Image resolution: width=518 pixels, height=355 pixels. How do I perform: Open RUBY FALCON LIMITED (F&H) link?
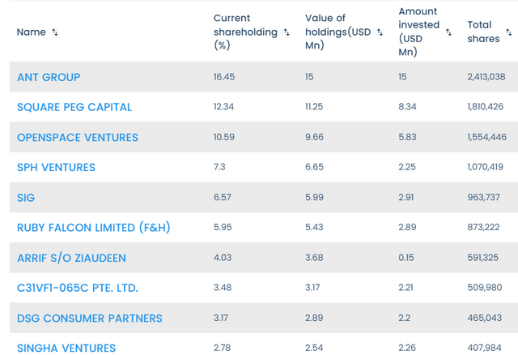pos(94,228)
